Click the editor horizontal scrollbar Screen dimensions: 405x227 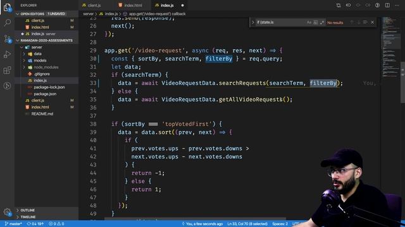pyautogui.click(x=195, y=219)
